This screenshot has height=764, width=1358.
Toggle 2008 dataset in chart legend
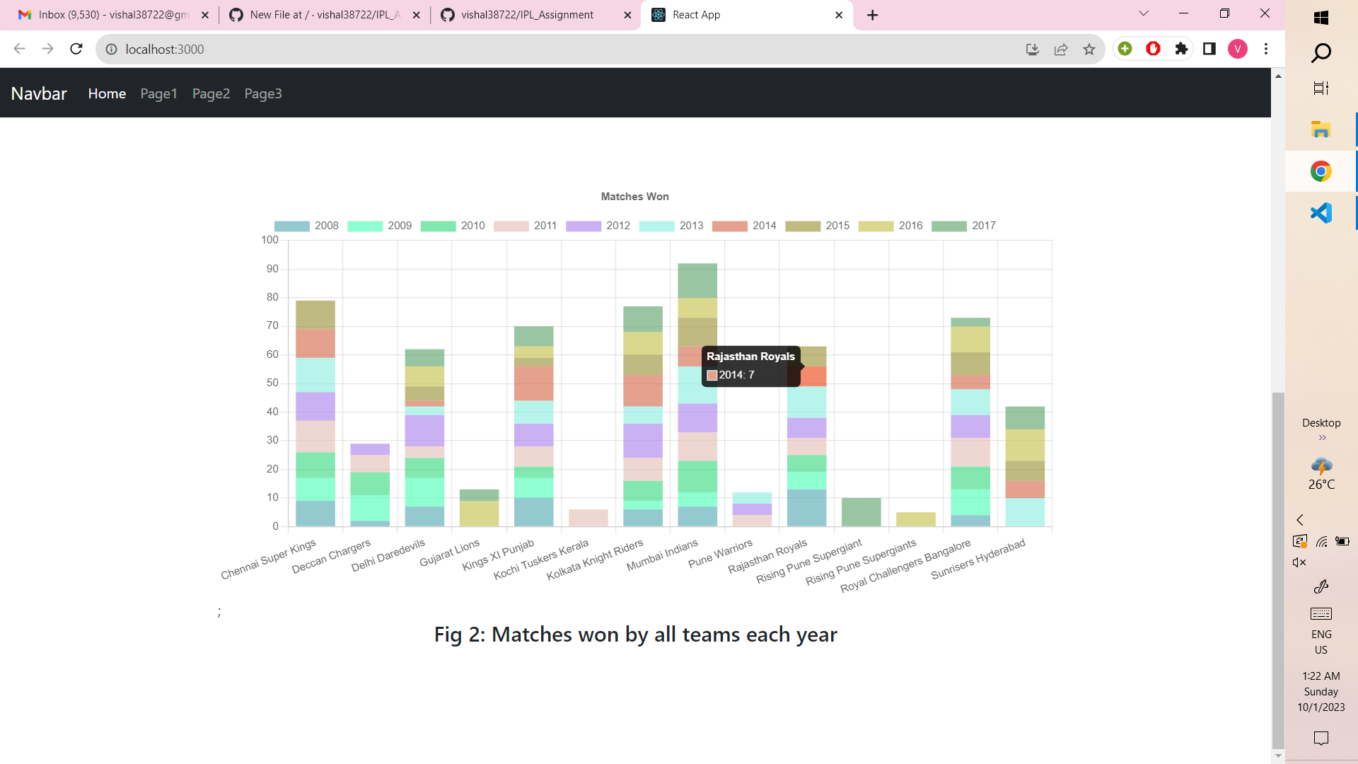pyautogui.click(x=306, y=226)
